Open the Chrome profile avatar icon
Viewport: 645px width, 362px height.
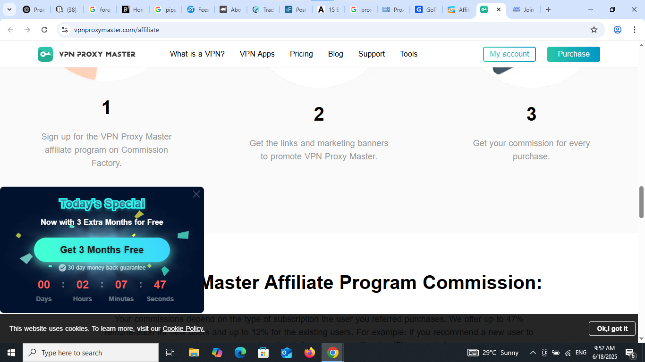(618, 30)
